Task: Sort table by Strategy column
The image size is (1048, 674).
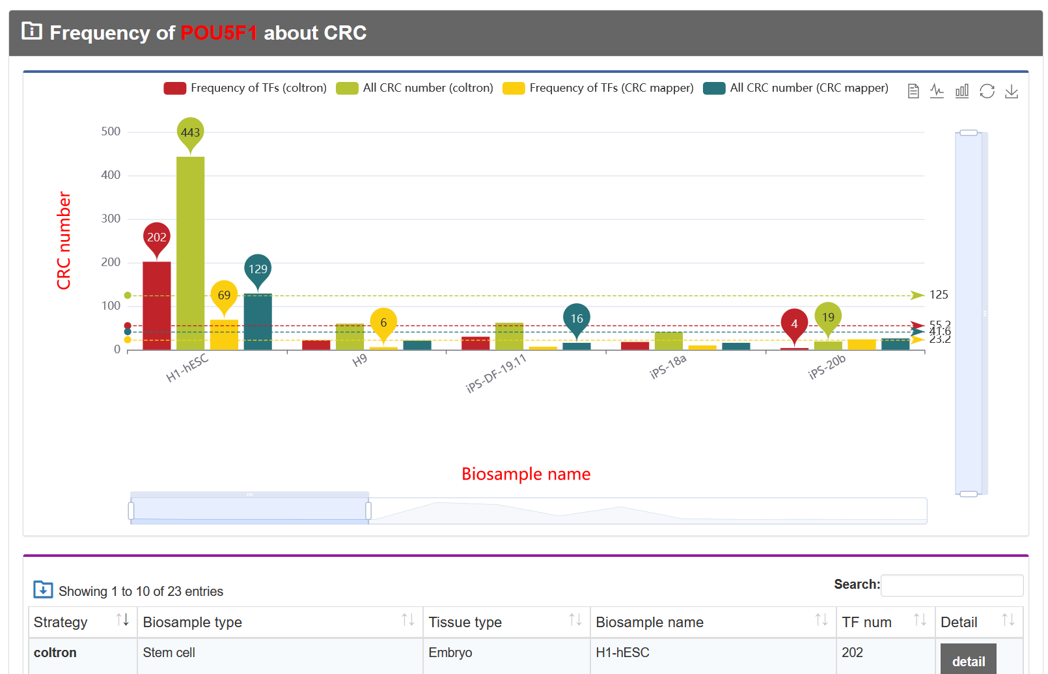Action: coord(83,622)
